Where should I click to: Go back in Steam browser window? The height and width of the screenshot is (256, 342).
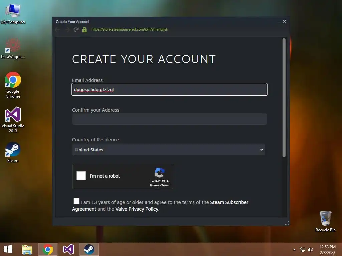tap(57, 30)
